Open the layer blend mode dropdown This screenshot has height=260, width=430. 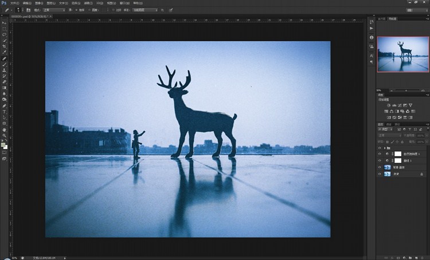[x=390, y=135]
